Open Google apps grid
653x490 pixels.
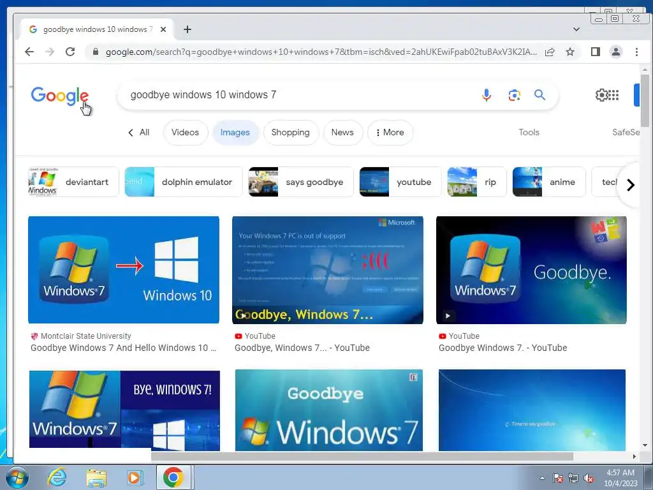(x=614, y=95)
